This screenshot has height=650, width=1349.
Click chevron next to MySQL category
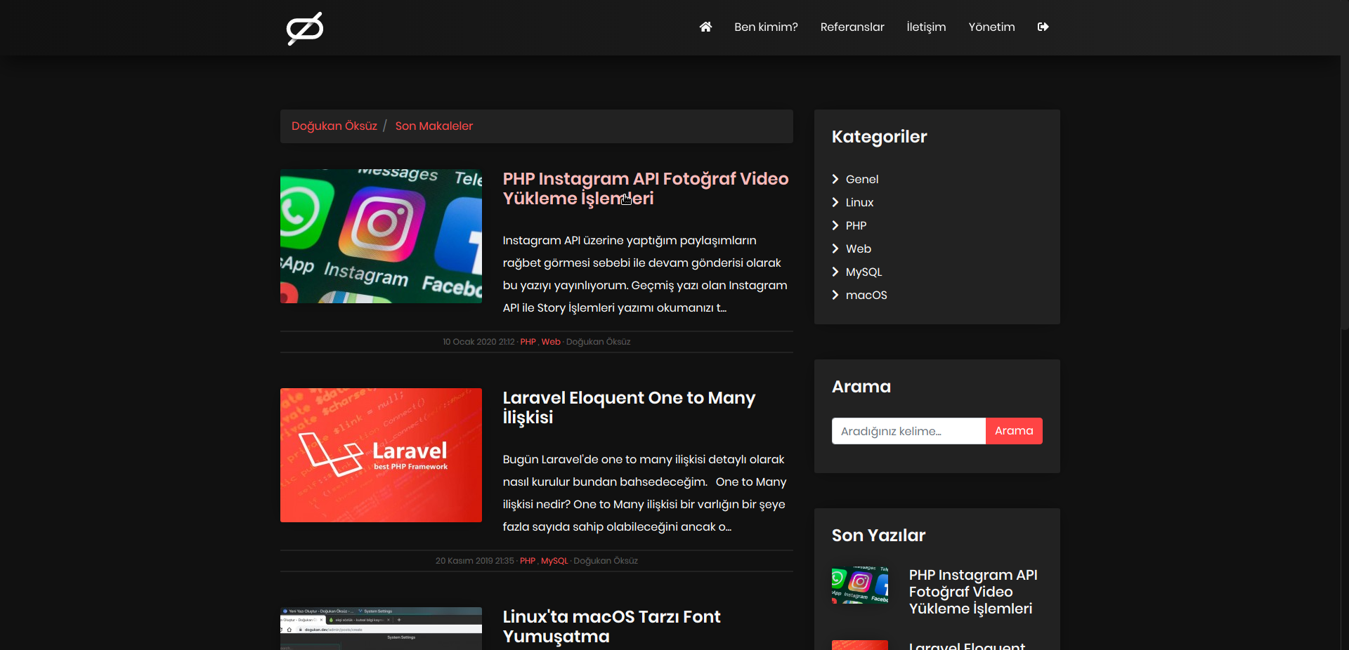835,272
